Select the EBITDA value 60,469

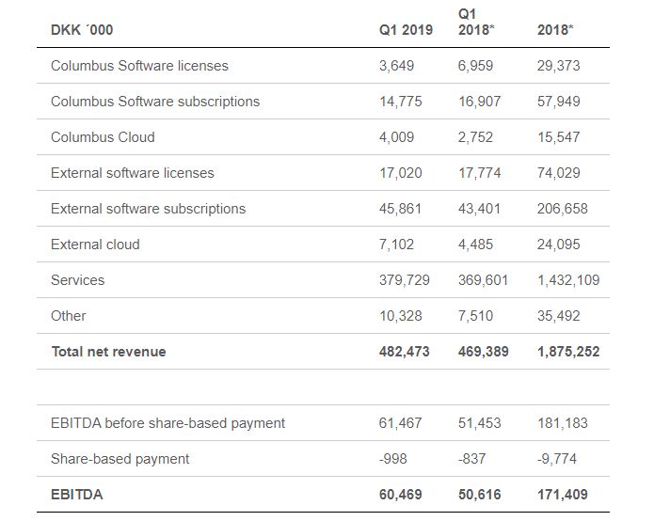pos(401,495)
